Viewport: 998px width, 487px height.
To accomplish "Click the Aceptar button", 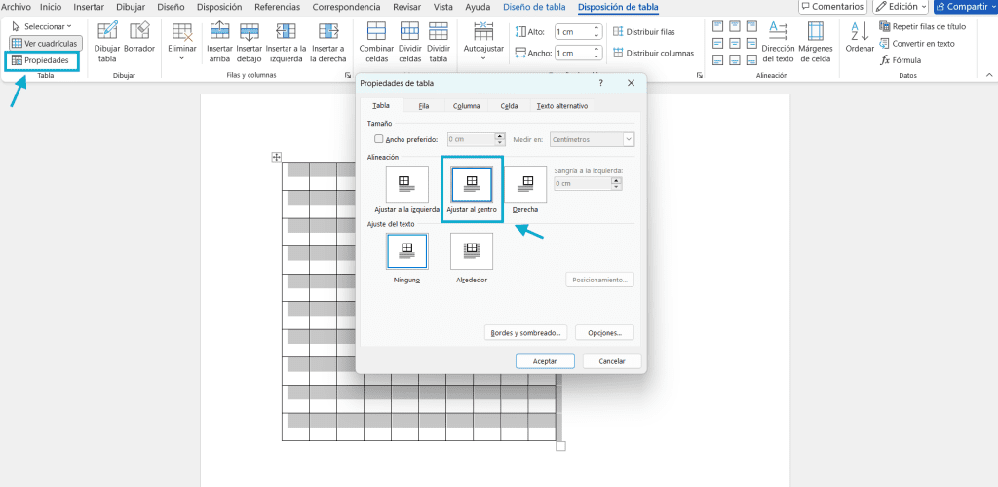I will tap(545, 361).
